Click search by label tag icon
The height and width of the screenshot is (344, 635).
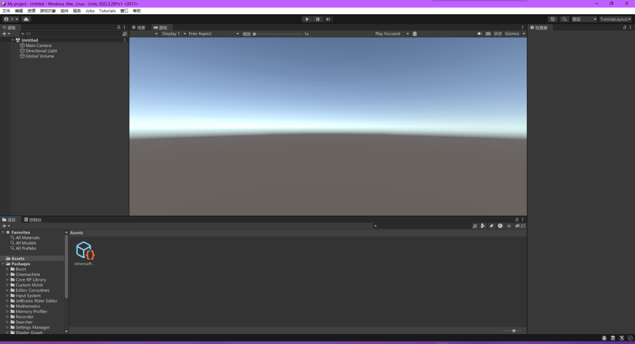491,226
